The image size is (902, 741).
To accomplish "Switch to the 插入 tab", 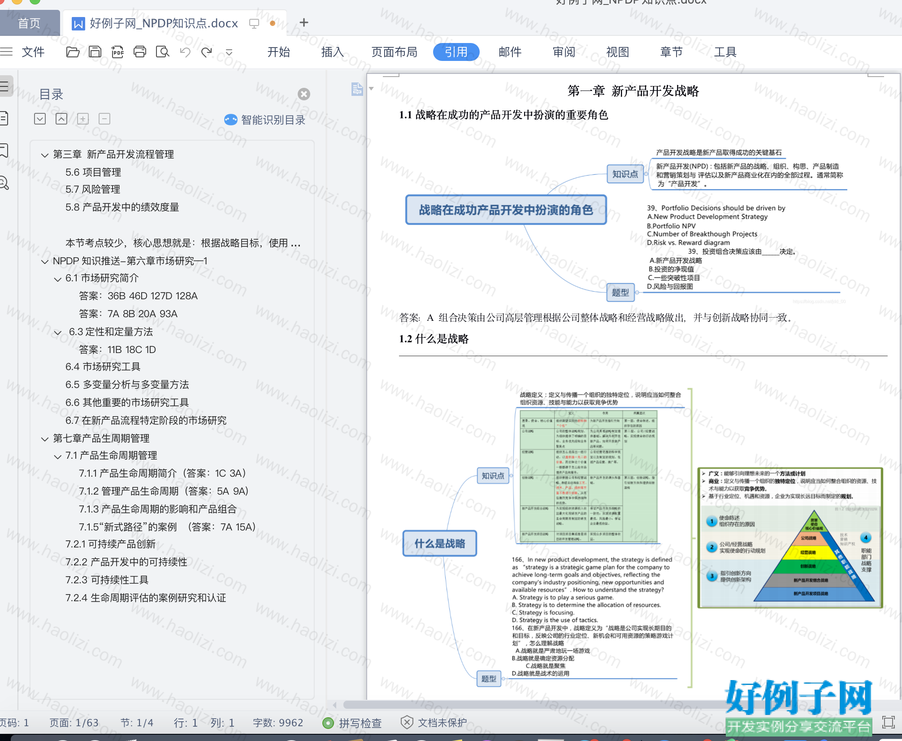I will click(x=332, y=52).
